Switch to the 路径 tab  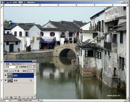20,64
